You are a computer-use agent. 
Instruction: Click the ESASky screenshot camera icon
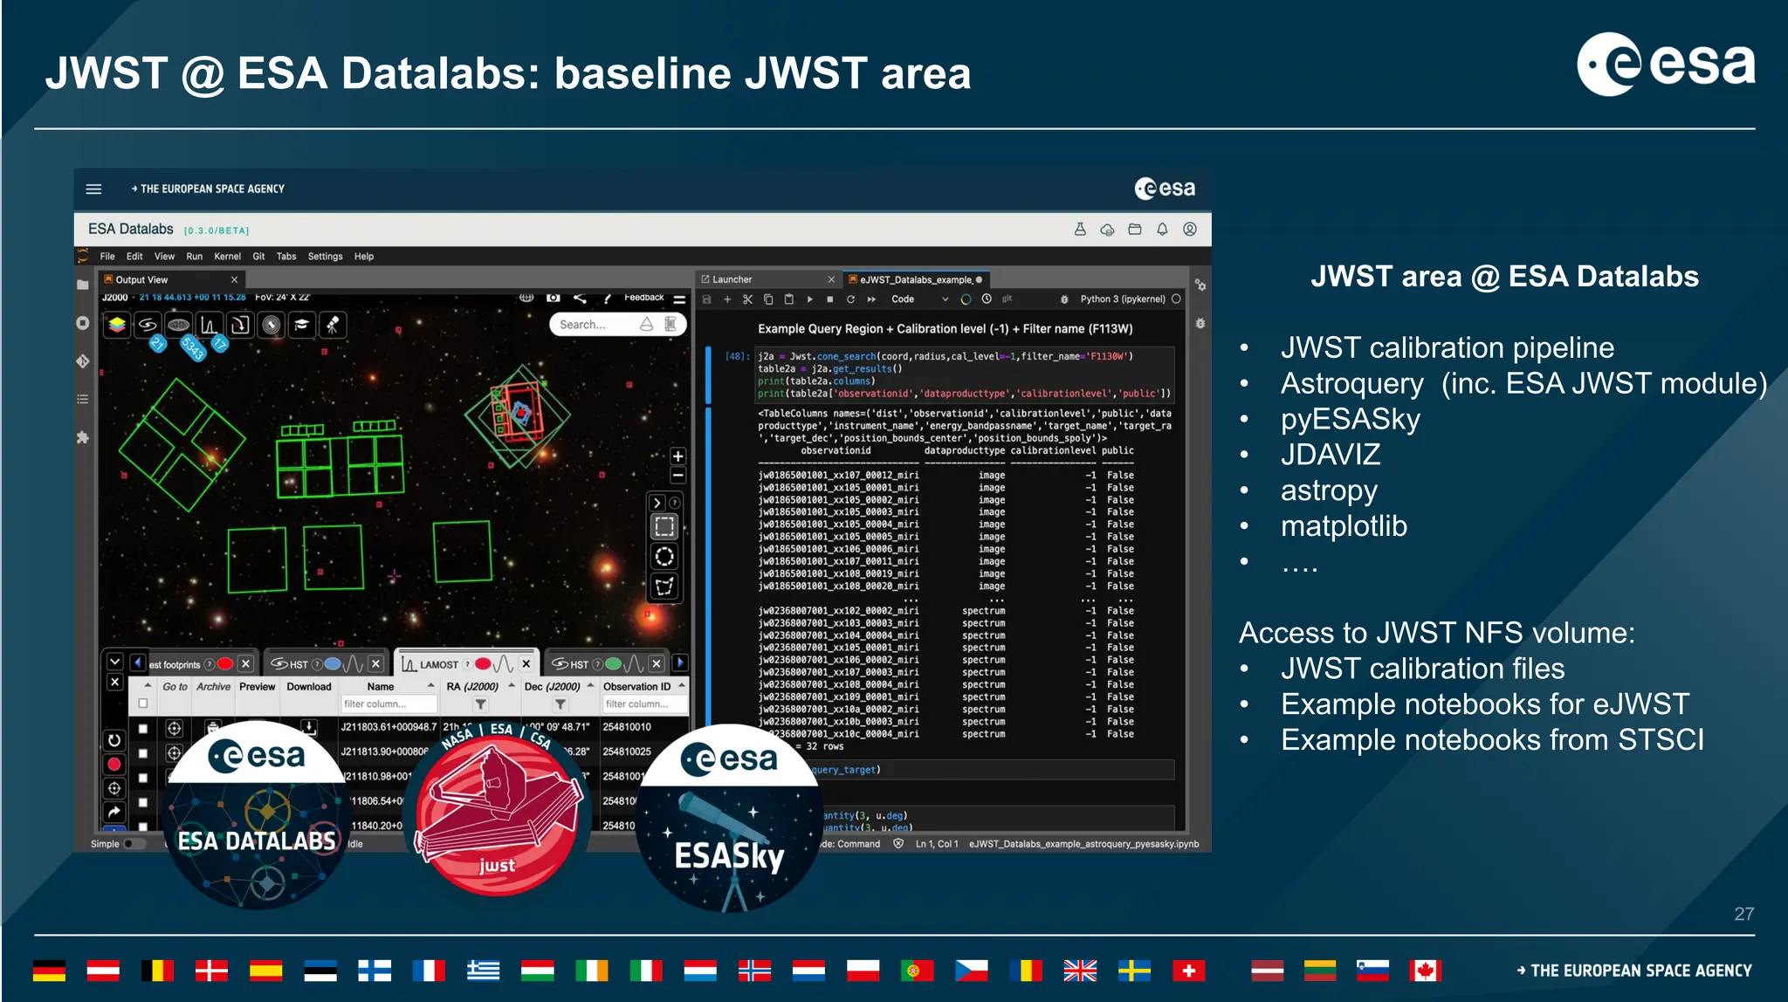click(x=554, y=298)
